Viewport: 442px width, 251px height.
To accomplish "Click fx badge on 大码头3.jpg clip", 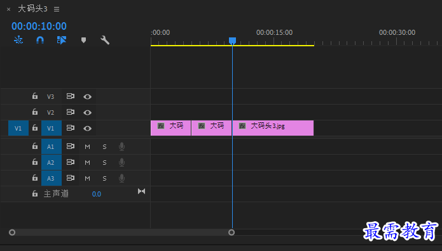I will (242, 125).
